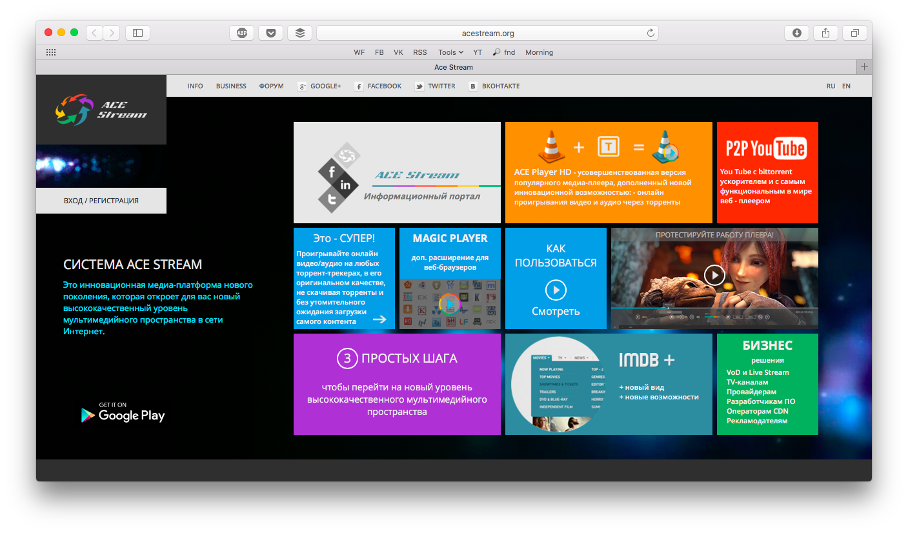The image size is (908, 533).
Task: Click TV-каналам link
Action: (747, 382)
